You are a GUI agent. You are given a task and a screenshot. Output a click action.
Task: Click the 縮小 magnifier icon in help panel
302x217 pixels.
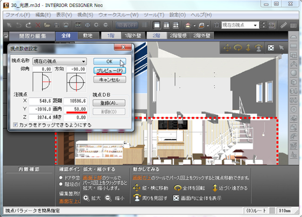coord(109,198)
